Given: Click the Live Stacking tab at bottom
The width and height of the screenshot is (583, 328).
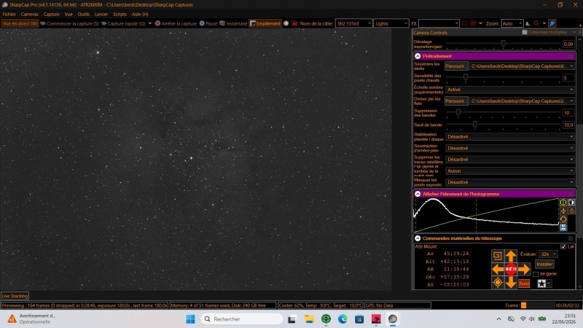Looking at the screenshot, I should coord(15,296).
